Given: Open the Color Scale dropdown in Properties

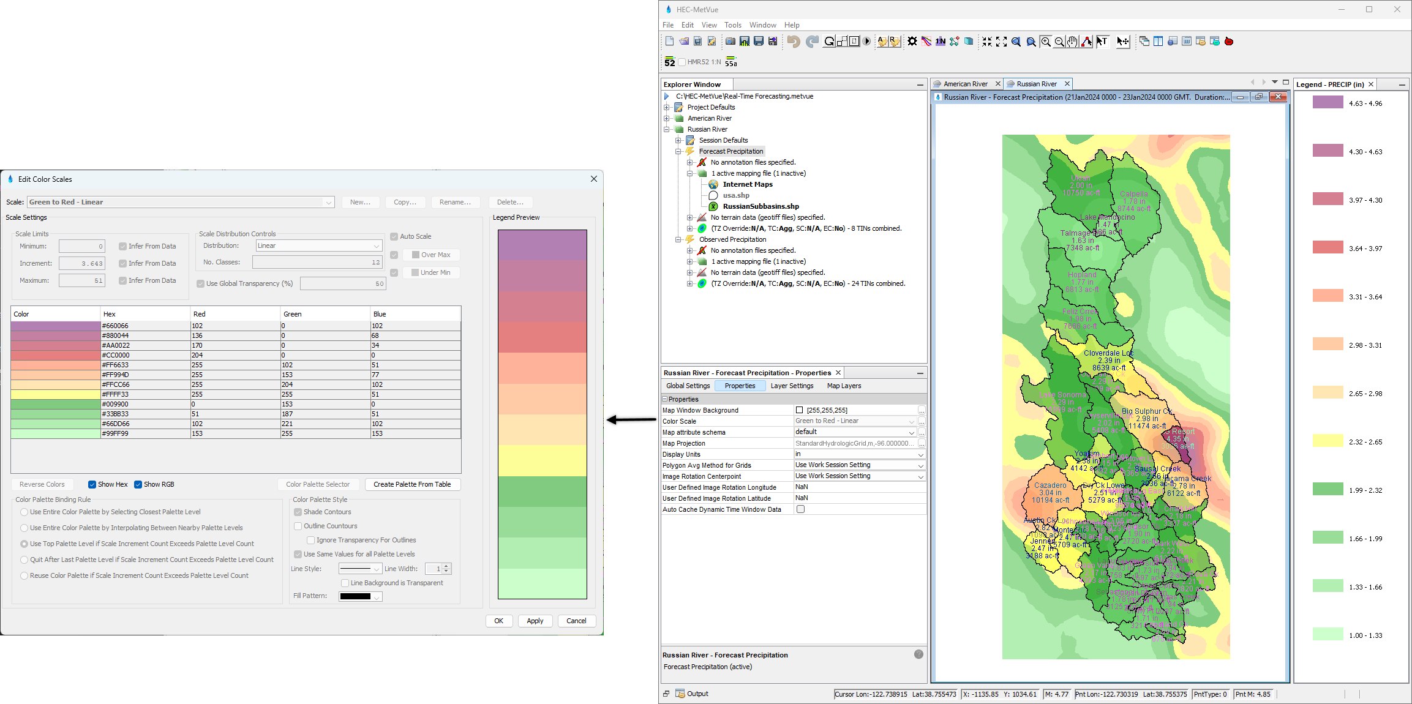Looking at the screenshot, I should pos(911,421).
